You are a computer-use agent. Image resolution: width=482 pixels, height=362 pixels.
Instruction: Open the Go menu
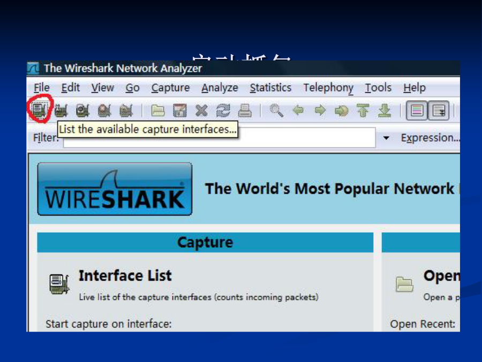point(132,88)
